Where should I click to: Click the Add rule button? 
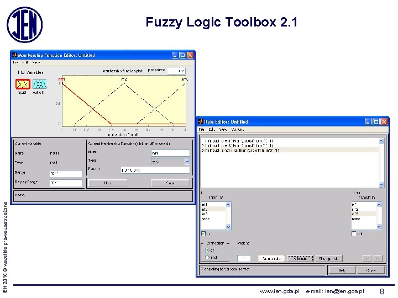click(300, 258)
